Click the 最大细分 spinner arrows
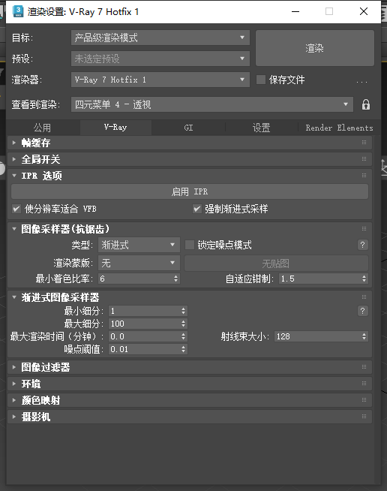Viewport: 387px width, 491px height. (183, 324)
